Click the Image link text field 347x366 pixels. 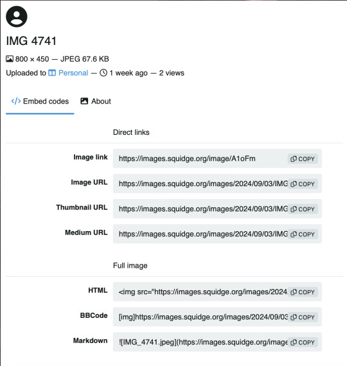217,159
